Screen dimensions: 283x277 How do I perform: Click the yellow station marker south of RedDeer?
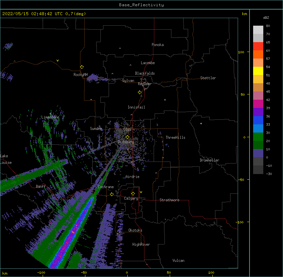tap(140, 92)
